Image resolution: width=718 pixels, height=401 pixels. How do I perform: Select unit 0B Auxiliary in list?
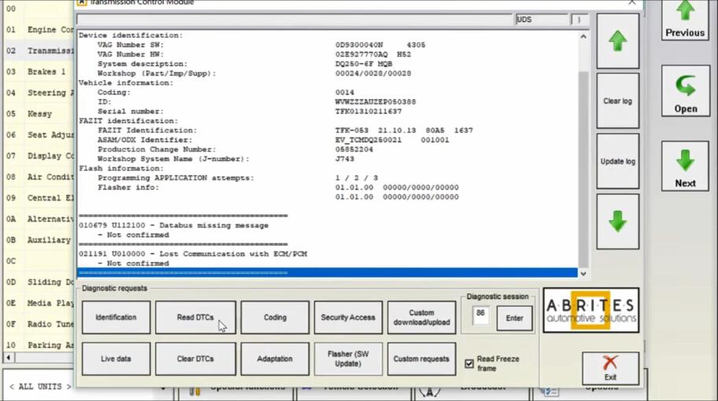pyautogui.click(x=39, y=241)
